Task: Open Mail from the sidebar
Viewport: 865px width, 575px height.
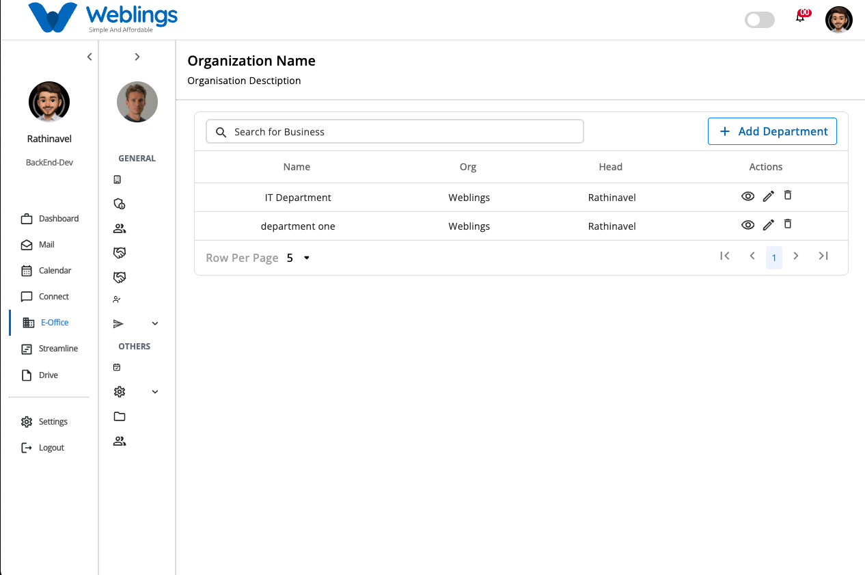Action: [x=38, y=245]
